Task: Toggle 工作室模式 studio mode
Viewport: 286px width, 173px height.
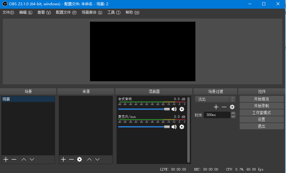Action: click(x=262, y=113)
